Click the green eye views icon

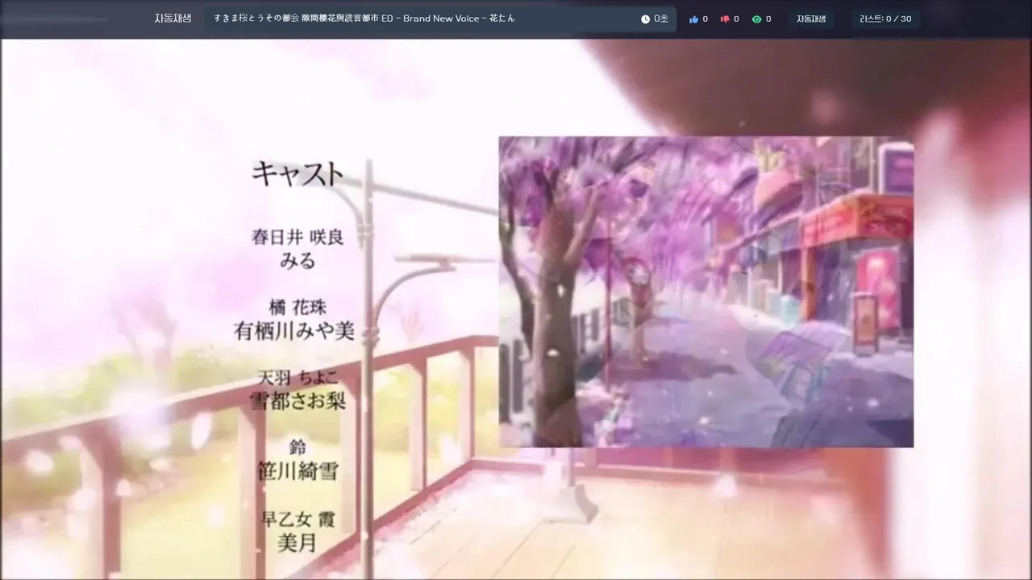(756, 19)
